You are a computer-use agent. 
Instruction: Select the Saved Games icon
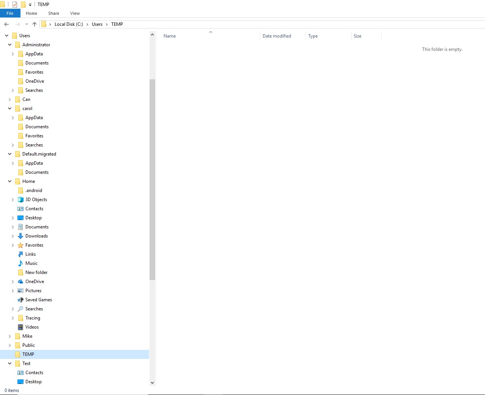click(20, 300)
